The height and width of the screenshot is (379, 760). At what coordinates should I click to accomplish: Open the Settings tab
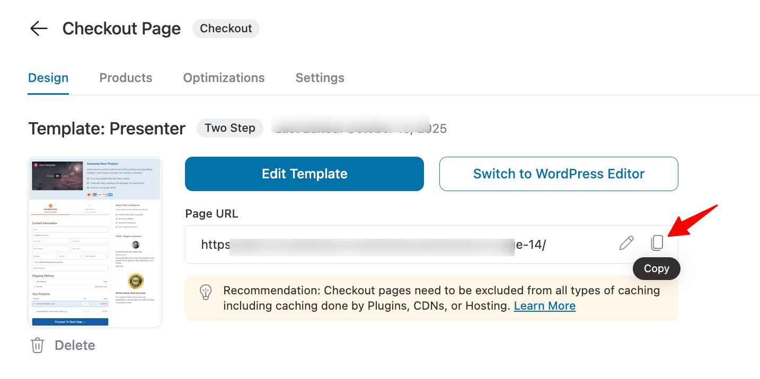pyautogui.click(x=320, y=78)
